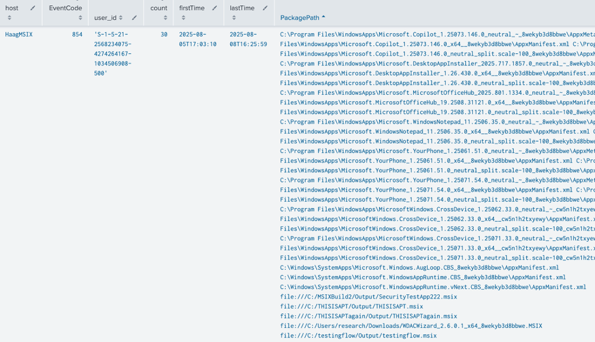Select the user_id SID value cell

pos(113,54)
